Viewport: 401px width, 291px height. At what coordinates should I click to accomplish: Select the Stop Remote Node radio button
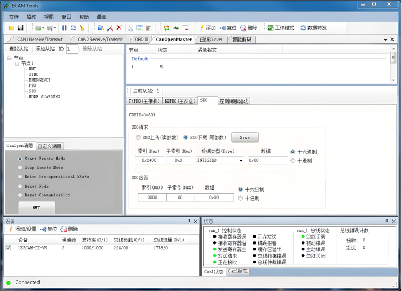20,168
